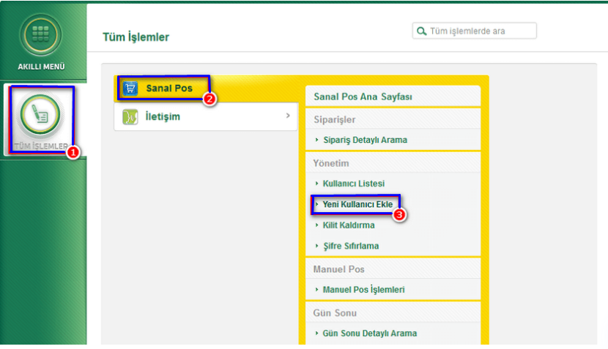The width and height of the screenshot is (608, 349).
Task: Expand İletişim submenu chevron arrow
Action: pos(287,116)
